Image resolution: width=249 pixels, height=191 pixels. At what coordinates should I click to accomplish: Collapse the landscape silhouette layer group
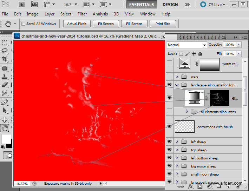177,85
